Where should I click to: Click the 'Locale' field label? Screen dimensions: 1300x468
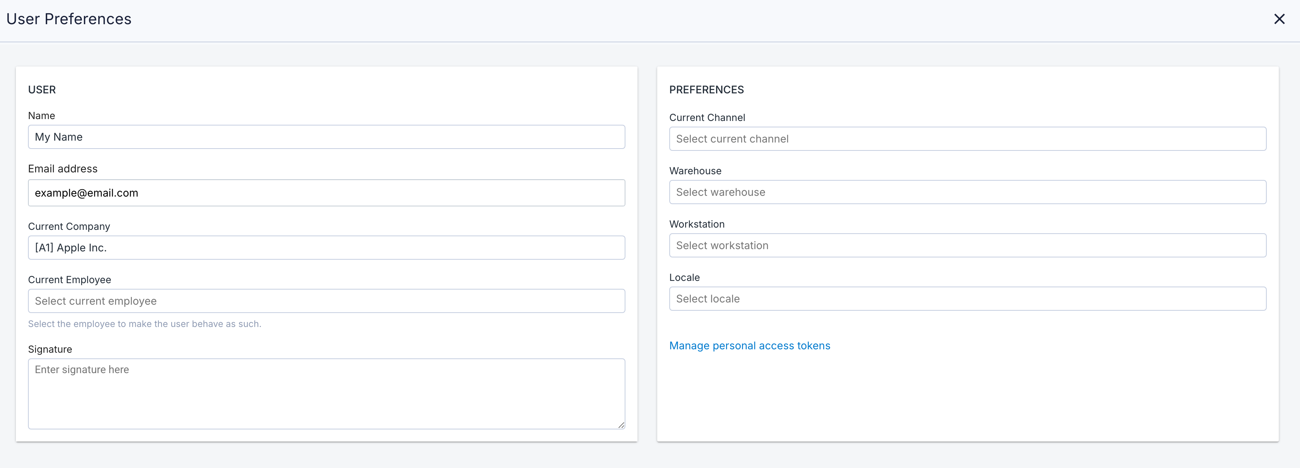pos(684,277)
